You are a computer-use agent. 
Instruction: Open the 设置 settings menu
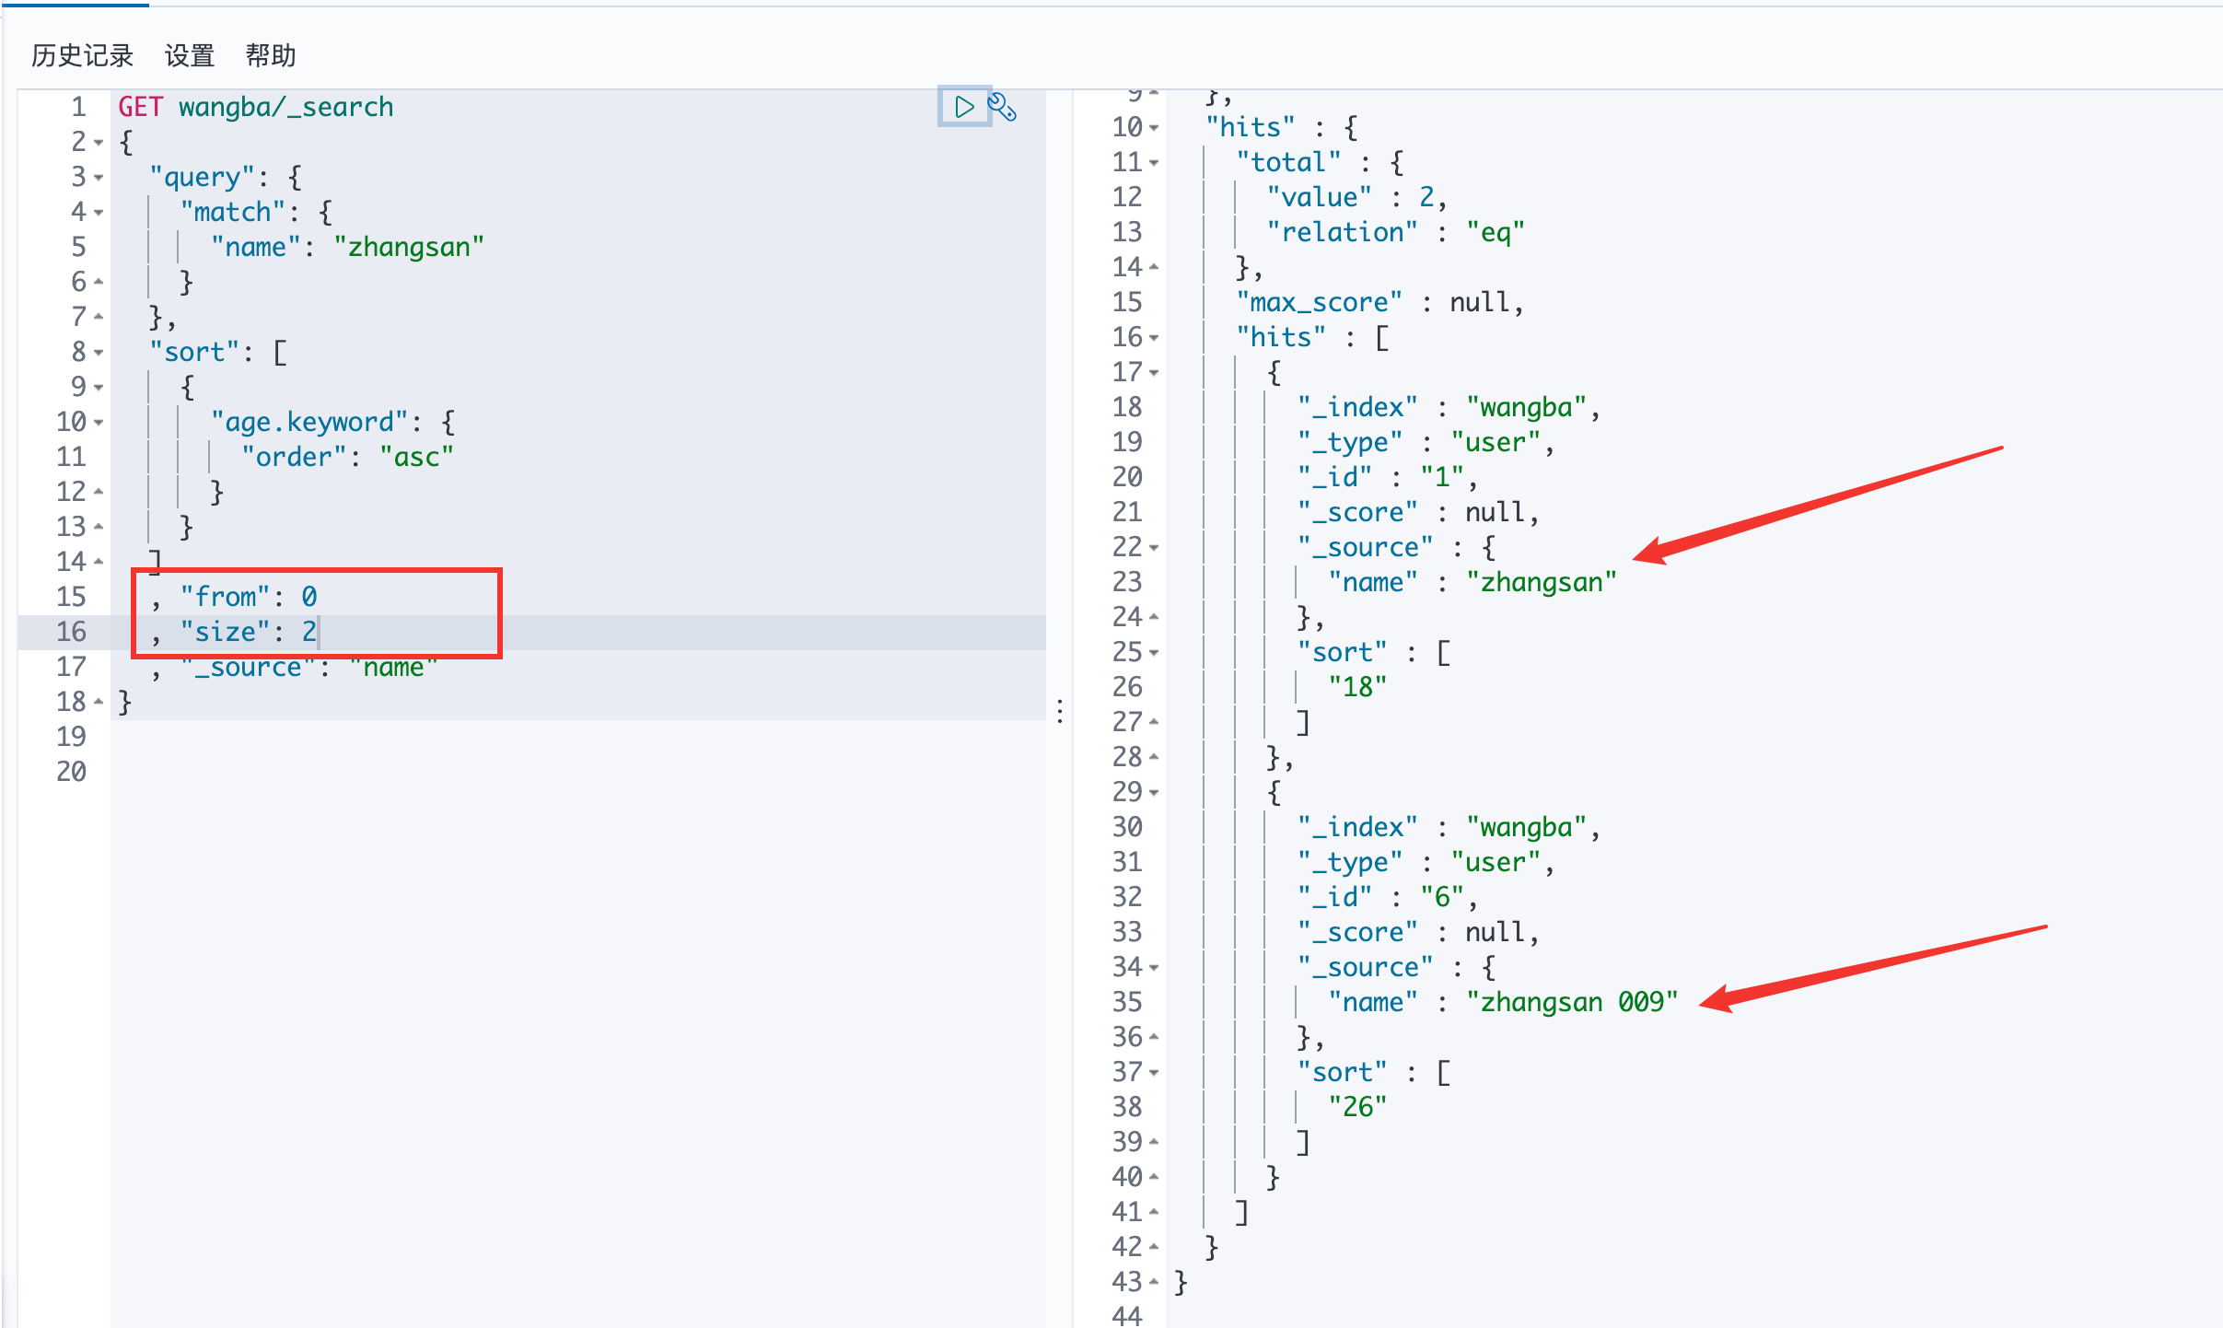[189, 56]
